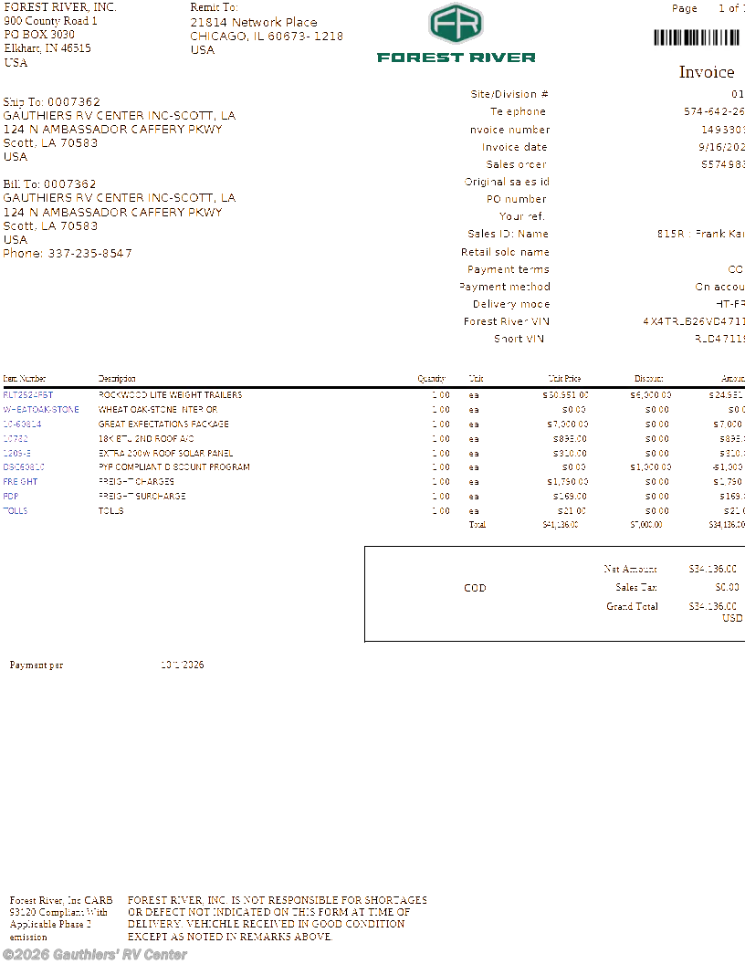This screenshot has height=964, width=745.
Task: Open the item link for Great Expectations Package
Action: [x=22, y=424]
